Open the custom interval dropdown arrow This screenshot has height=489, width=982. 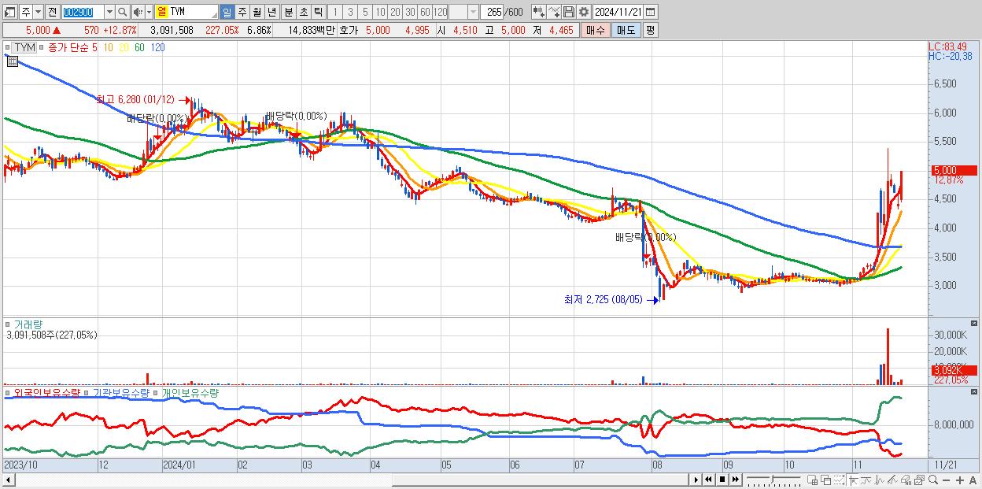473,12
